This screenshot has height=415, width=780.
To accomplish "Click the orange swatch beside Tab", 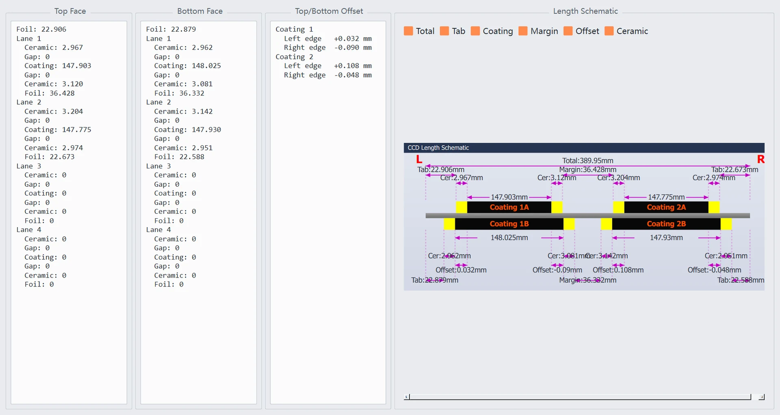I will tap(444, 31).
